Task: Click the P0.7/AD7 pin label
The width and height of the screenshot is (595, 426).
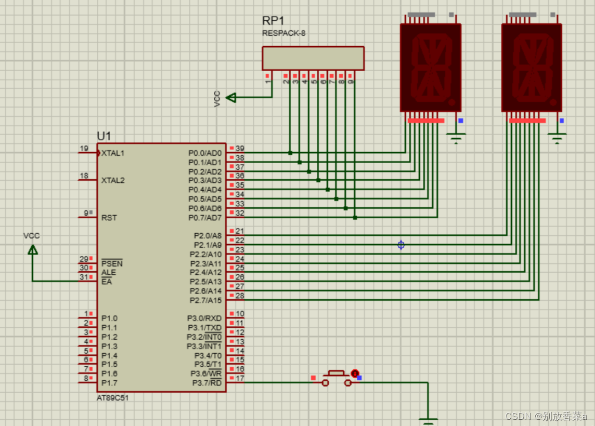Action: coord(205,218)
